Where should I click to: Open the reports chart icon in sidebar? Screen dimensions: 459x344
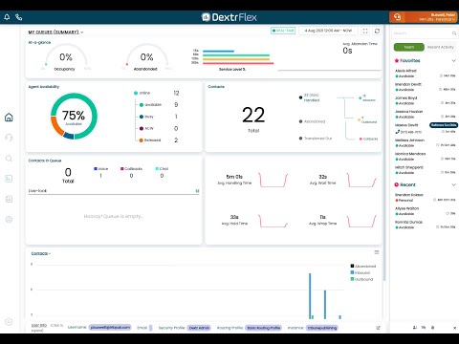(x=9, y=179)
